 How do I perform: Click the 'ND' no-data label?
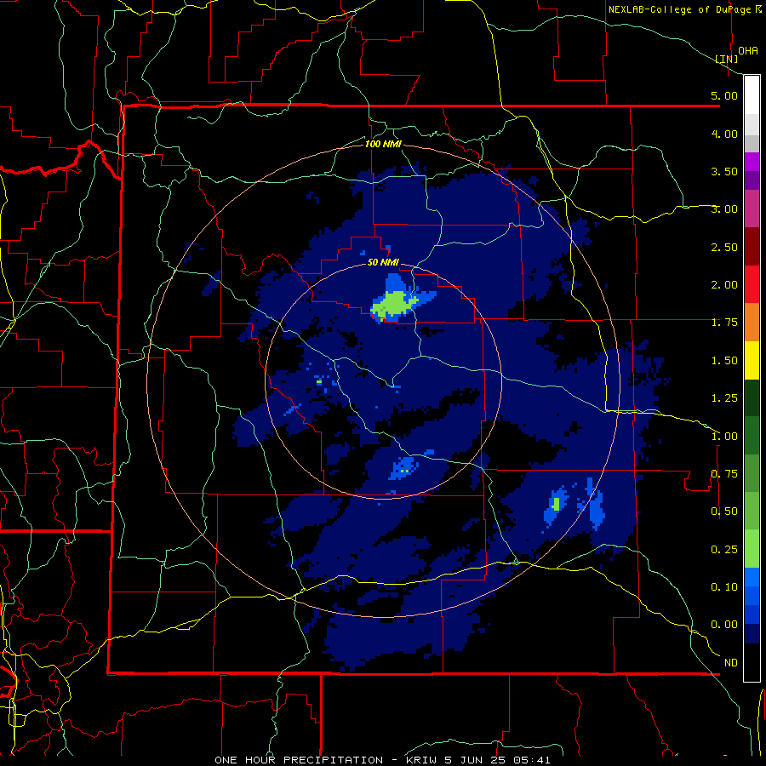click(x=731, y=663)
